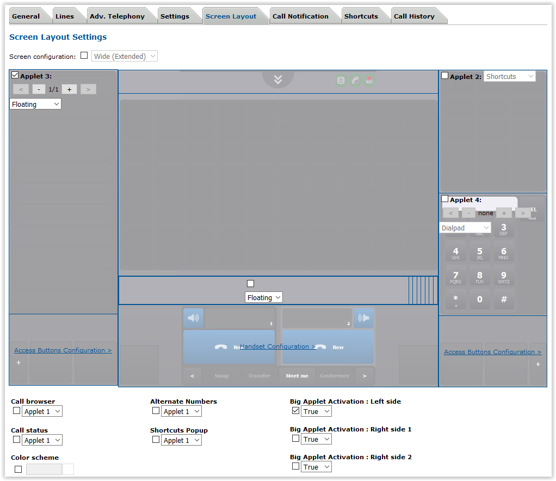Viewport: 556px width, 481px height.
Task: Click dialpad key 4 GHI
Action: point(456,253)
